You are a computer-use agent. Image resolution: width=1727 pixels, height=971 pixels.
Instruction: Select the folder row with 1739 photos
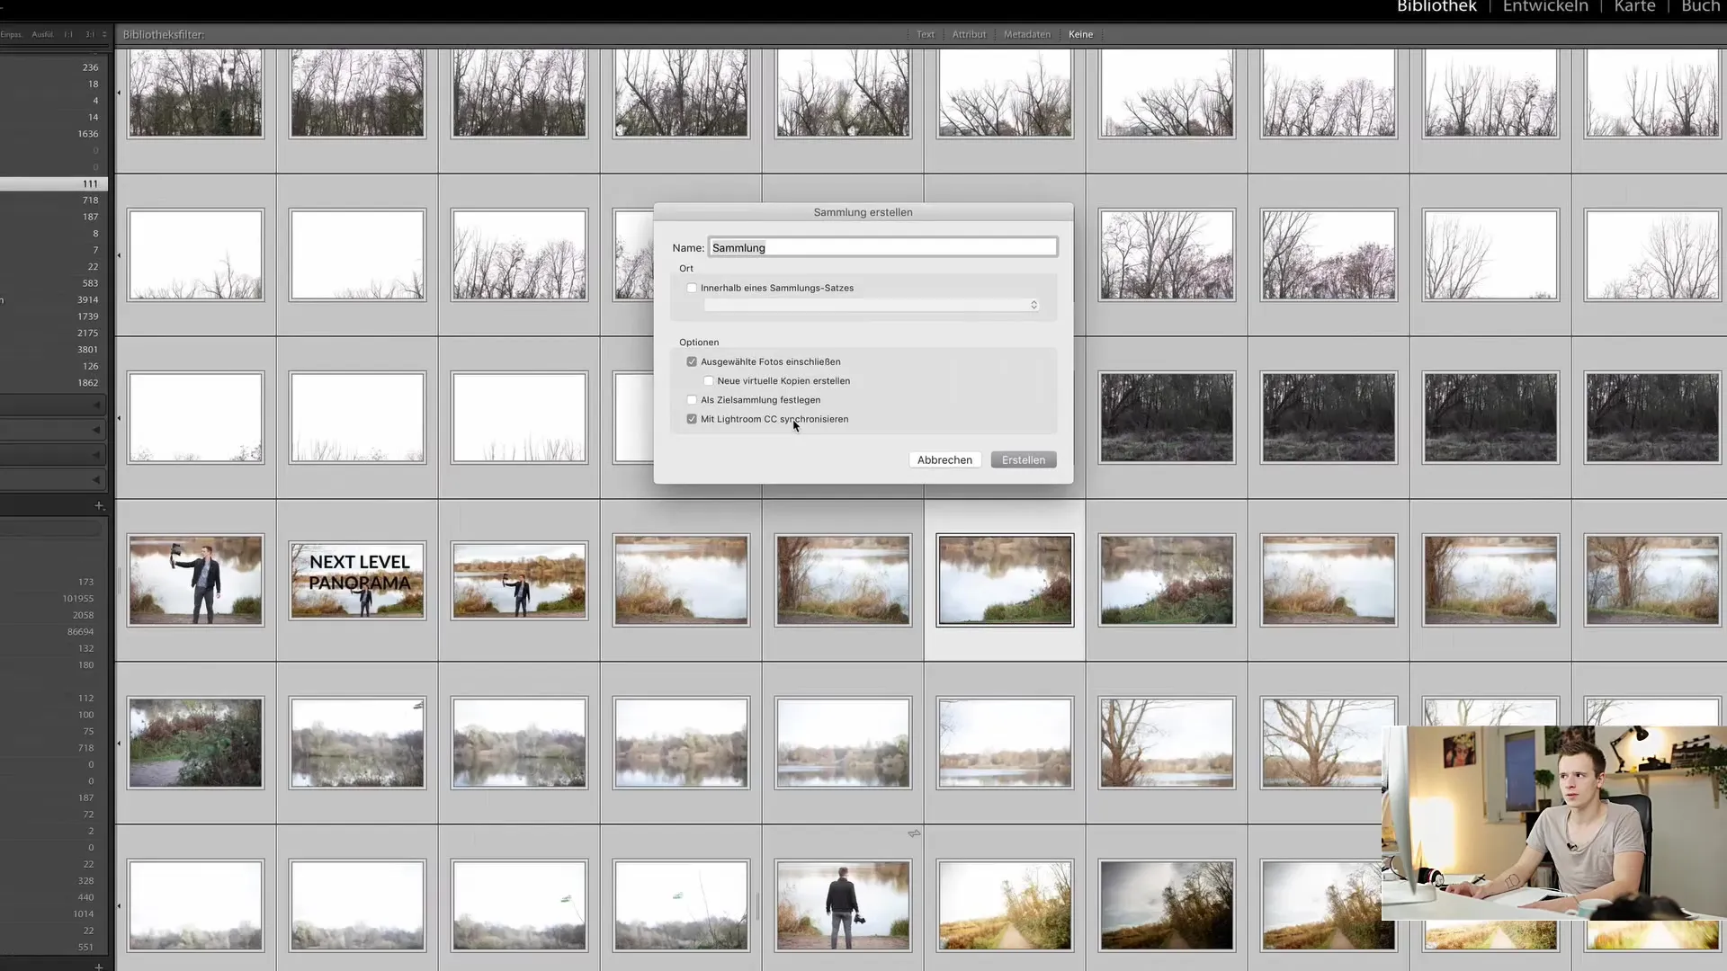(54, 316)
